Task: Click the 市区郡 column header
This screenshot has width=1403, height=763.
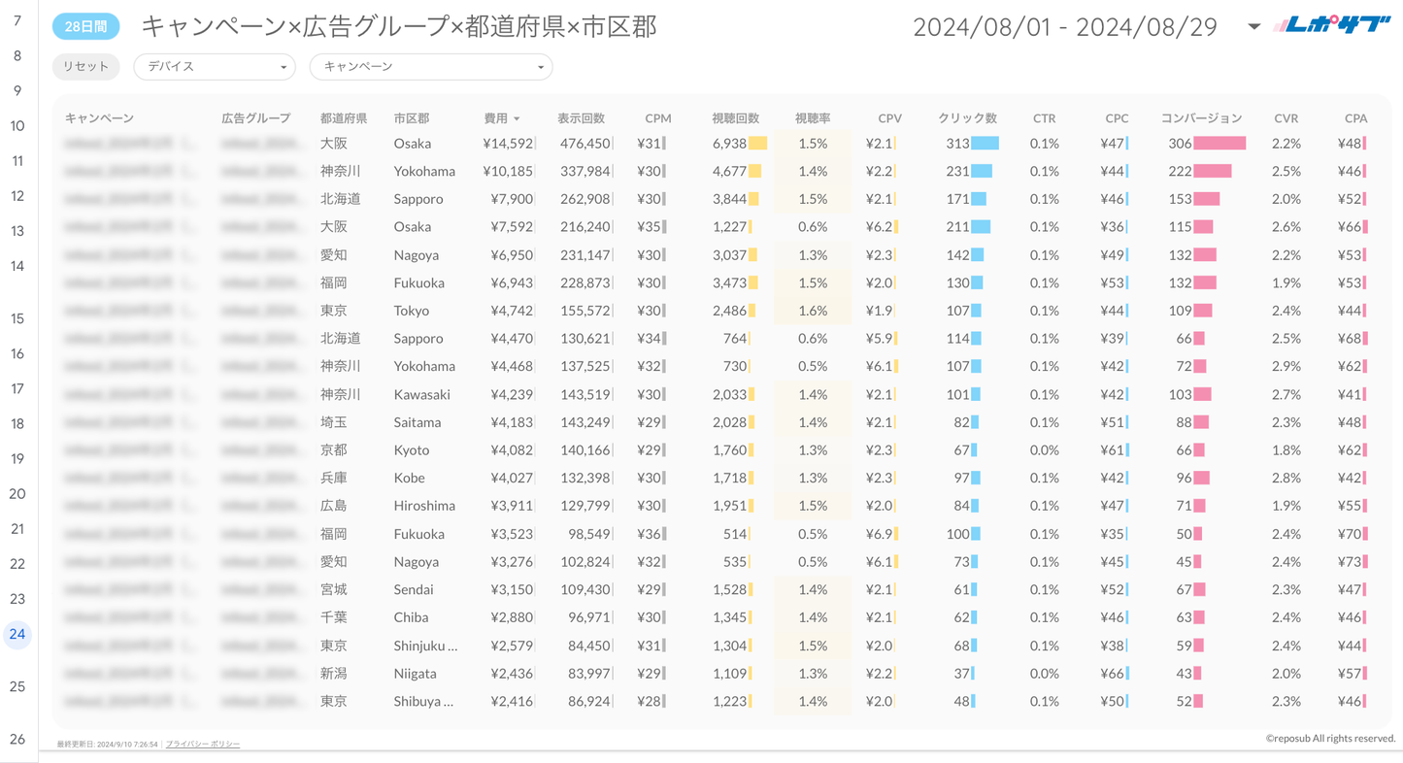Action: click(x=412, y=118)
